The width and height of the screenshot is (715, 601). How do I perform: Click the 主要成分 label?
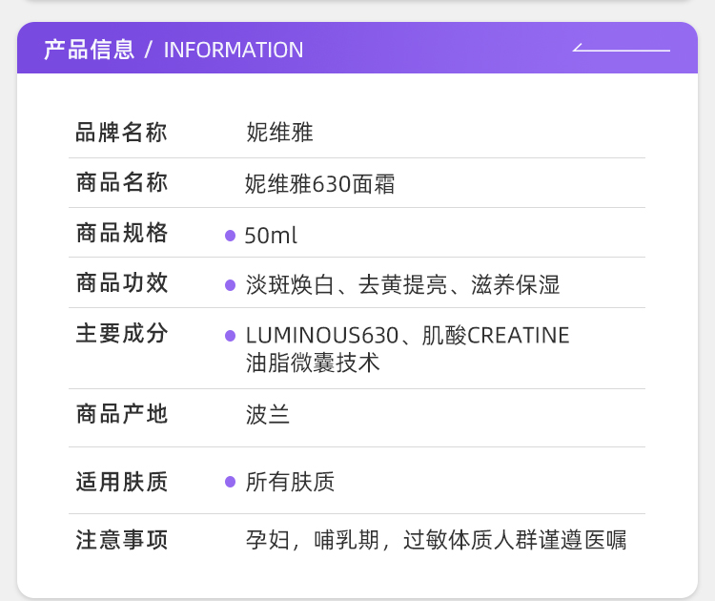(121, 334)
